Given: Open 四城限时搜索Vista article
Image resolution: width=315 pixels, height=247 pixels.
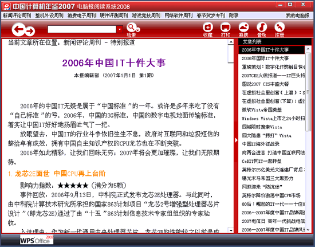Looking at the screenshot, I should coord(262,127).
